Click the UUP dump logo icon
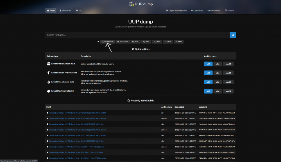Image resolution: width=281 pixels, height=162 pixels. [132, 4]
